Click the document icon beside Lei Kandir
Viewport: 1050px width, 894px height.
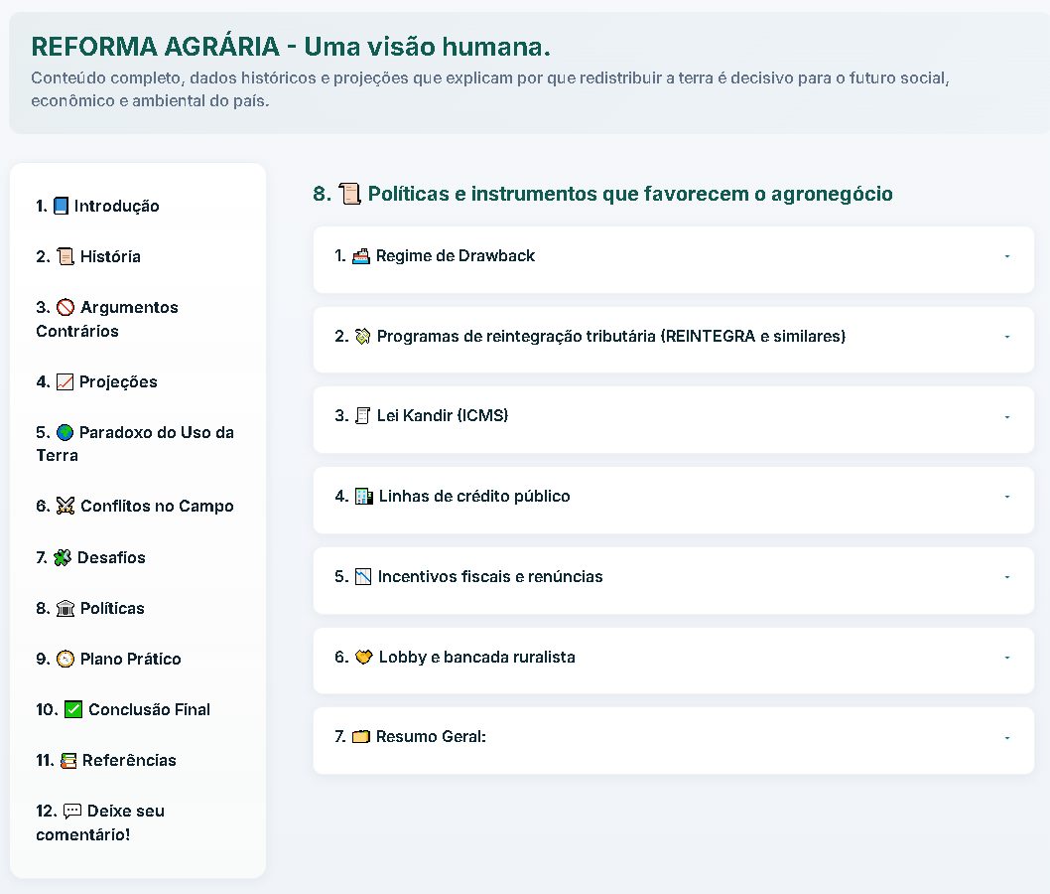click(362, 416)
